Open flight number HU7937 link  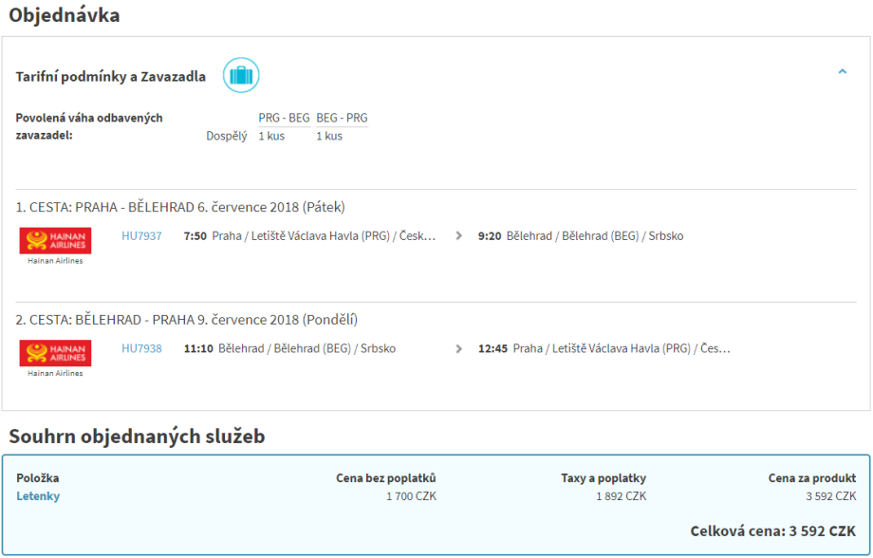coord(141,236)
